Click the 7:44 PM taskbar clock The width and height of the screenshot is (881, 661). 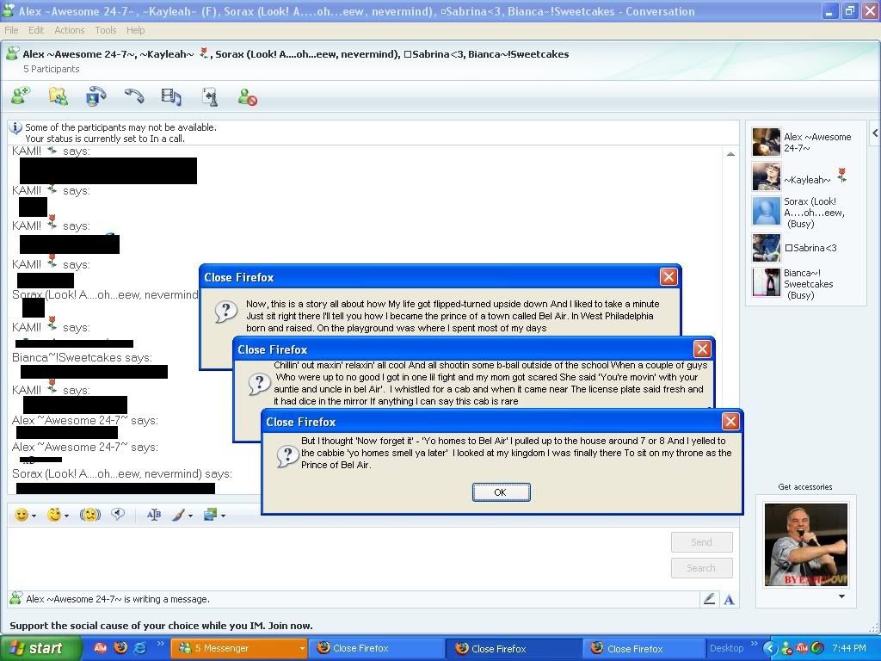tap(849, 648)
